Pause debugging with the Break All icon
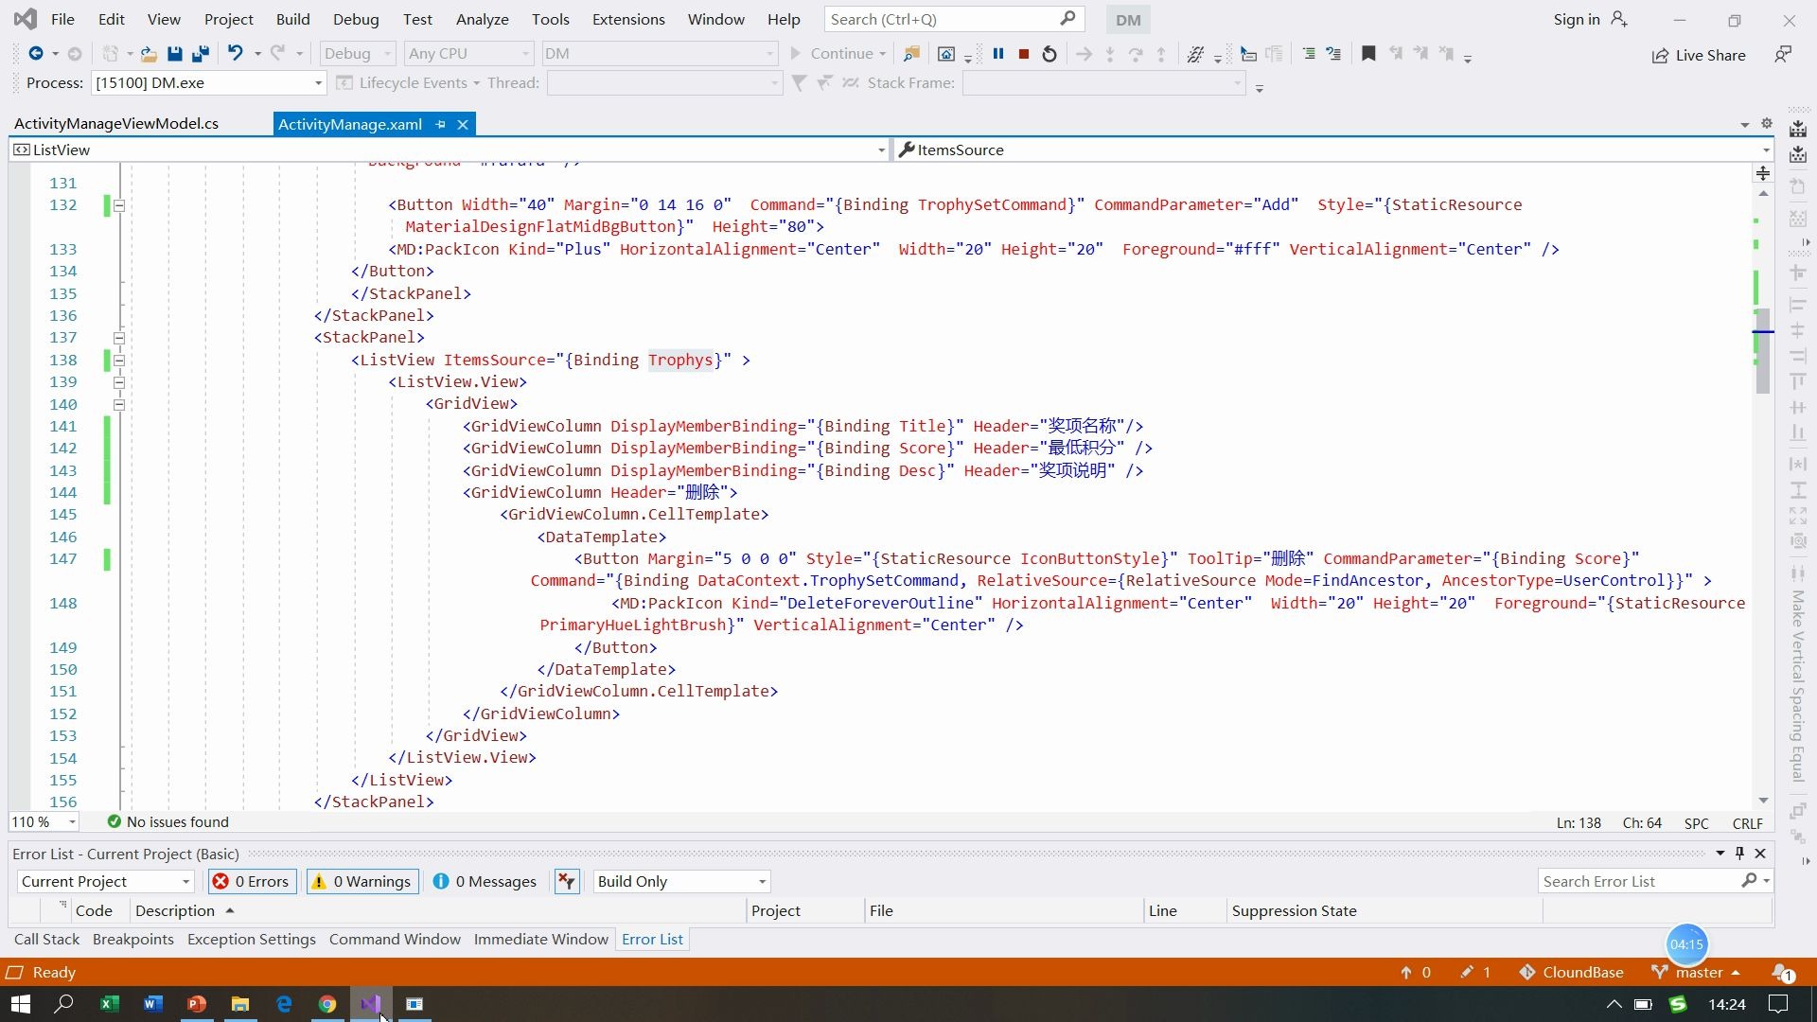The width and height of the screenshot is (1817, 1022). [x=997, y=54]
